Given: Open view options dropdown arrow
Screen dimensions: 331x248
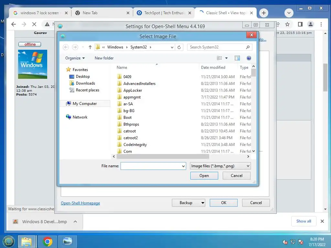Looking at the screenshot, I should (226, 58).
